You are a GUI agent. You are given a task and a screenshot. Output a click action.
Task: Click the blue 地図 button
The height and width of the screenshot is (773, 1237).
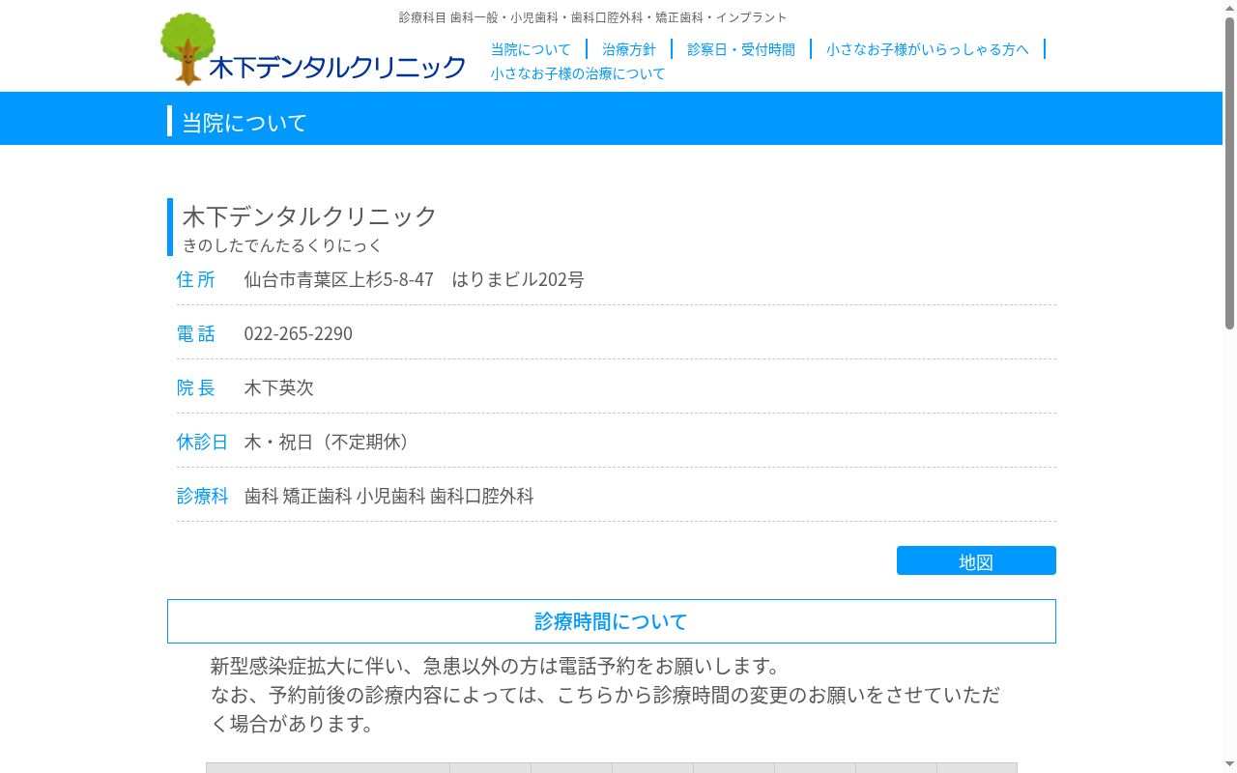(976, 560)
